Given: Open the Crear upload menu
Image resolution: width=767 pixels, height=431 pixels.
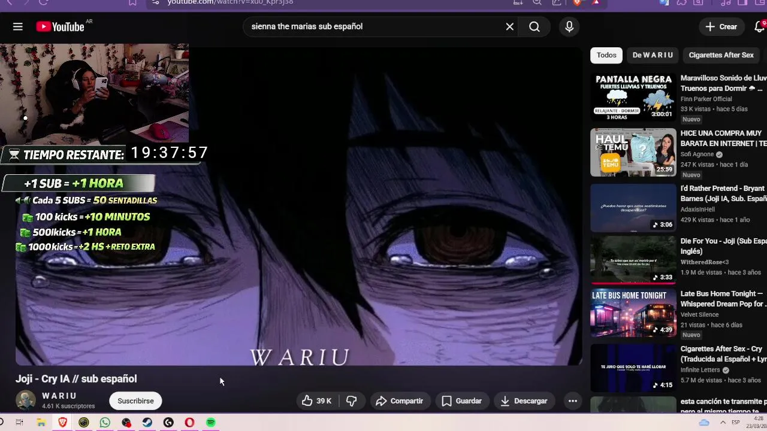Looking at the screenshot, I should 721,26.
